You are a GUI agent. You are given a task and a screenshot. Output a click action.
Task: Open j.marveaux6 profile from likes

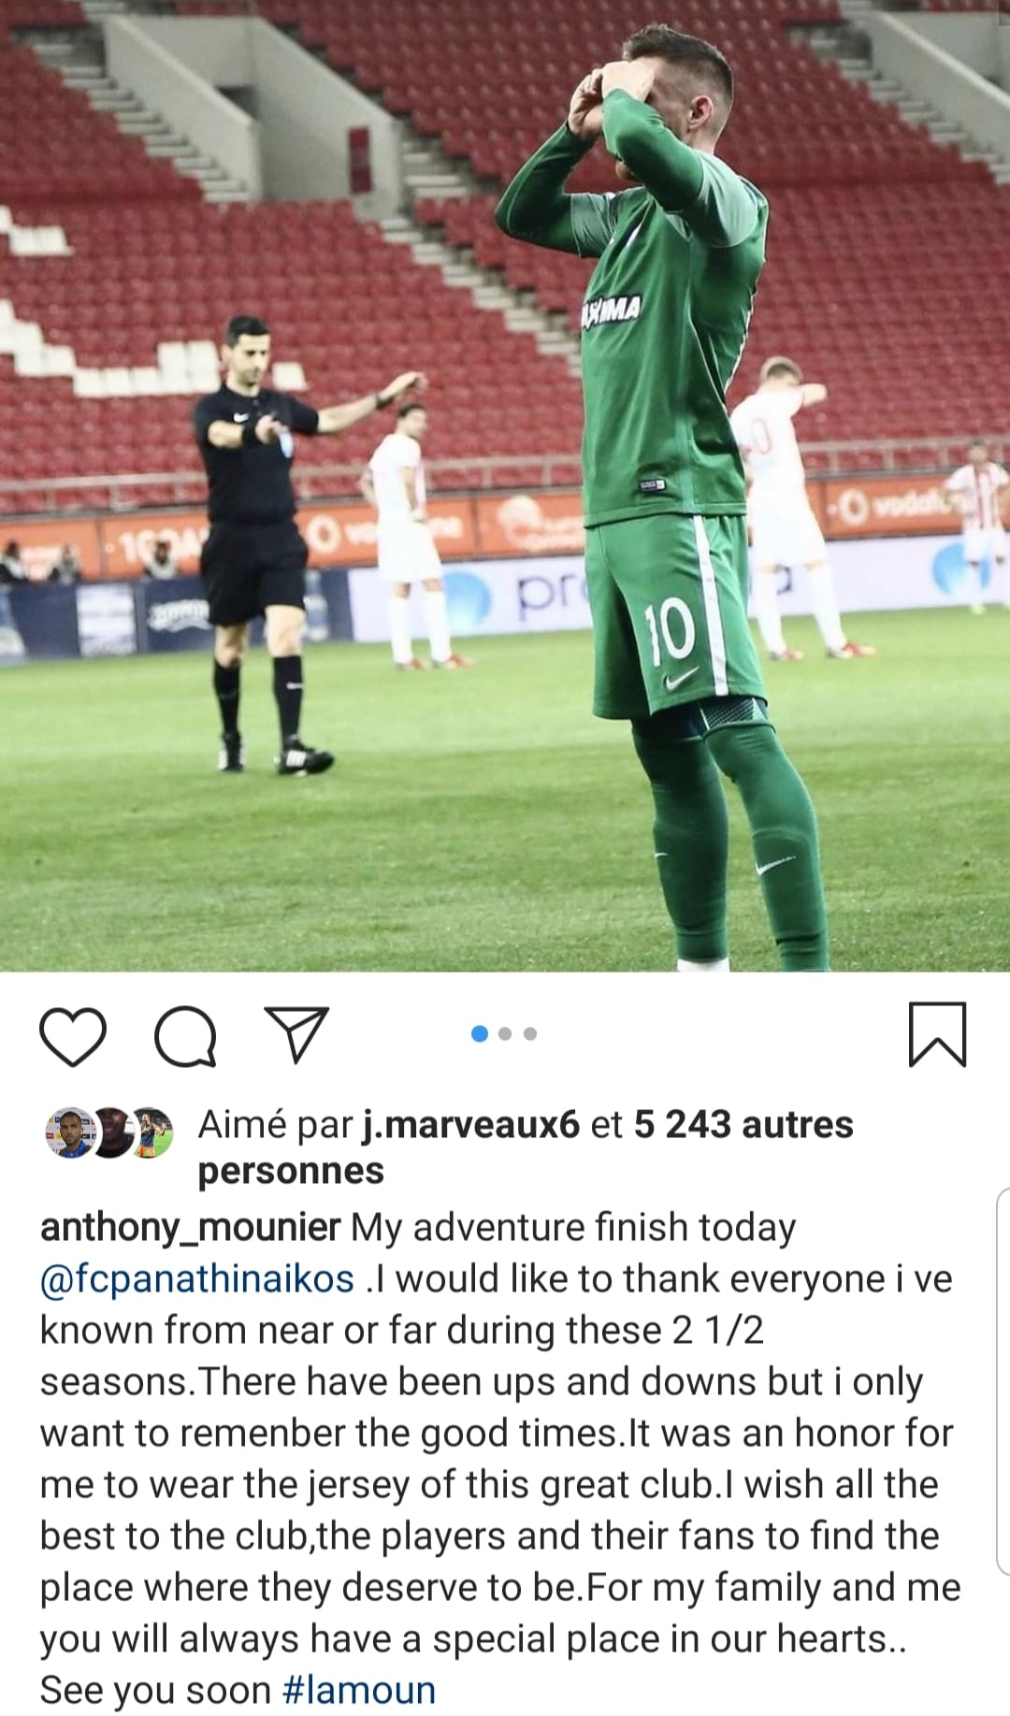[471, 1124]
